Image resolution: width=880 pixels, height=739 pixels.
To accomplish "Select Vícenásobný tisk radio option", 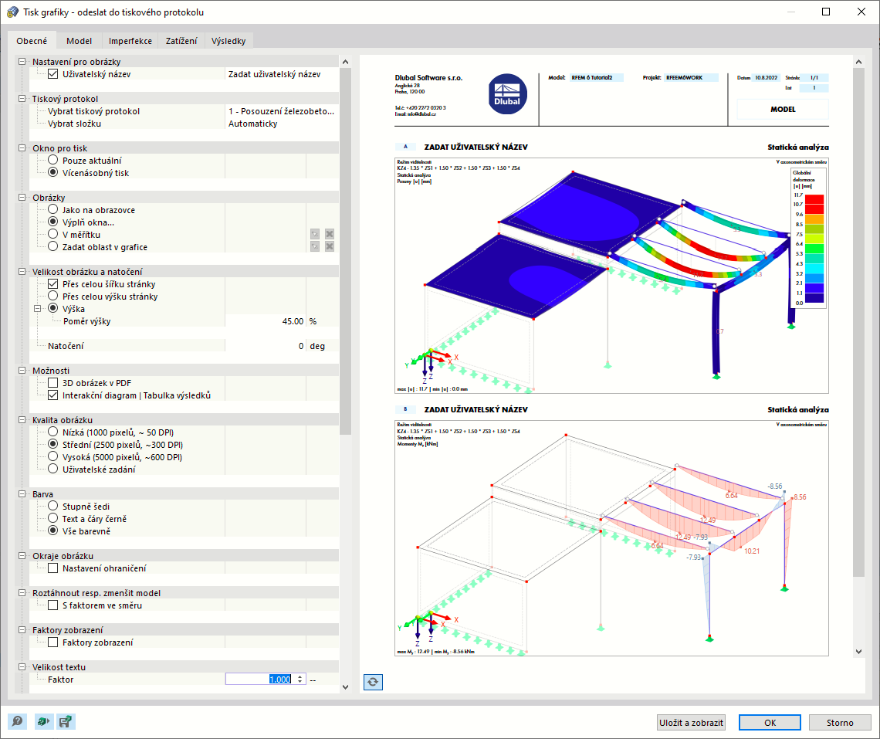I will [x=52, y=172].
